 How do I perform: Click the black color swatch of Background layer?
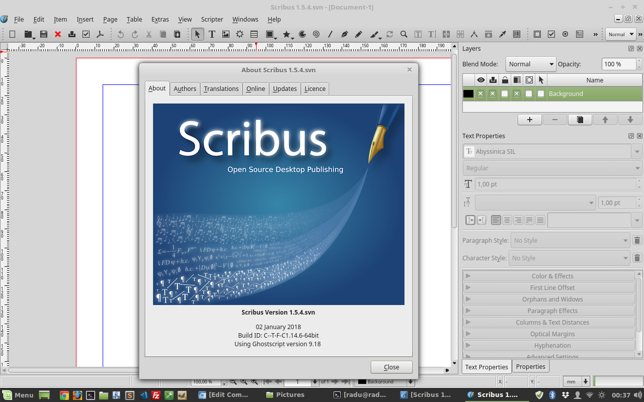pos(468,93)
